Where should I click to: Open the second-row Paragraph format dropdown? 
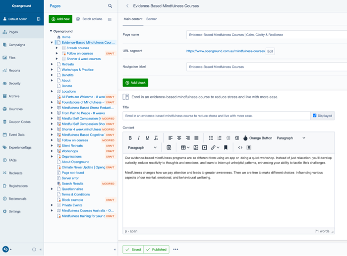(x=142, y=147)
